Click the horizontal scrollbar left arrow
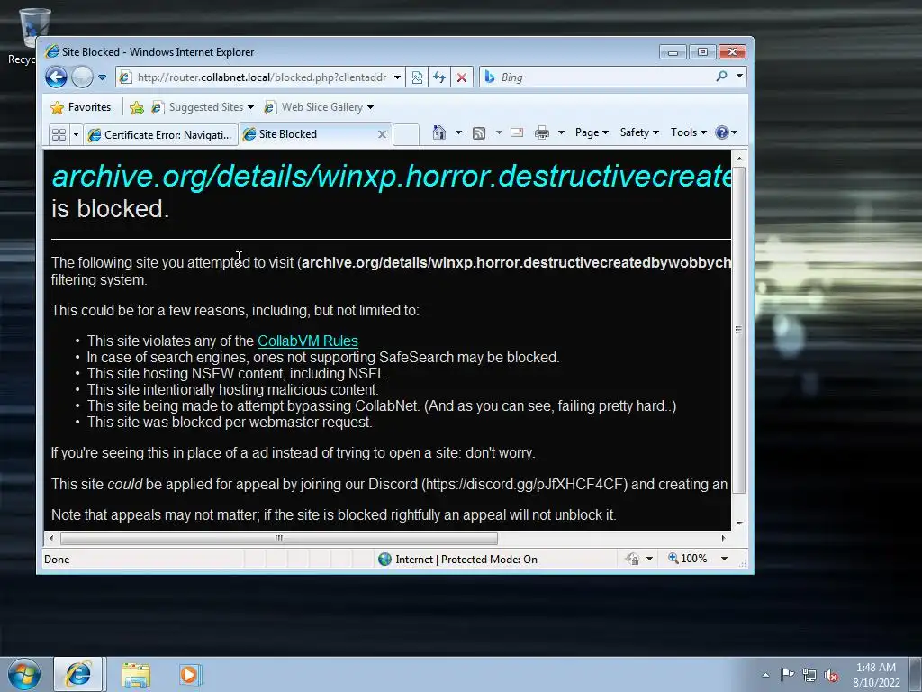922x692 pixels. (51, 538)
